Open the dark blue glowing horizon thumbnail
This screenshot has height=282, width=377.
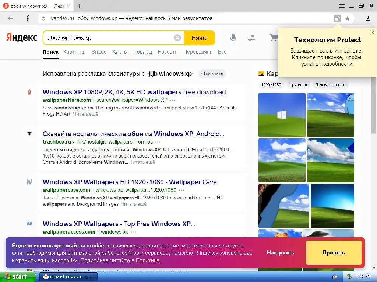332,206
